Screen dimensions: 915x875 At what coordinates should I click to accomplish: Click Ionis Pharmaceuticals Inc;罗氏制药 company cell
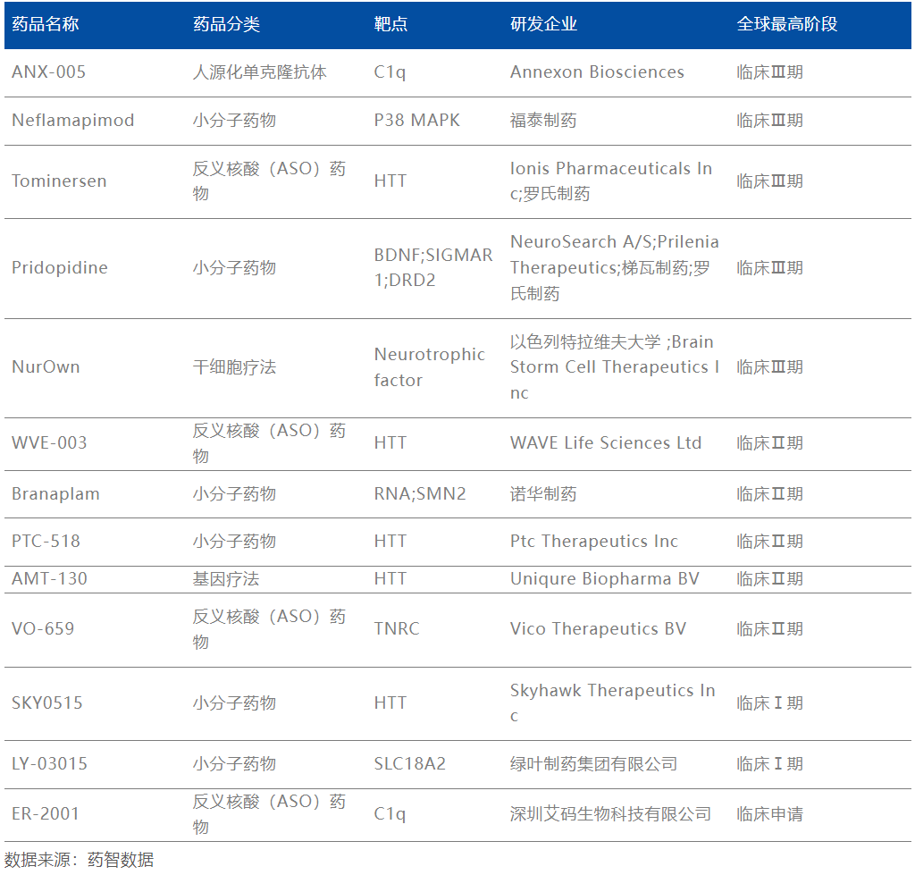pos(611,181)
